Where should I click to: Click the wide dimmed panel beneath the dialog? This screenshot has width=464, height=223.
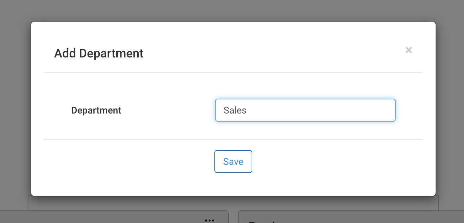point(233,203)
